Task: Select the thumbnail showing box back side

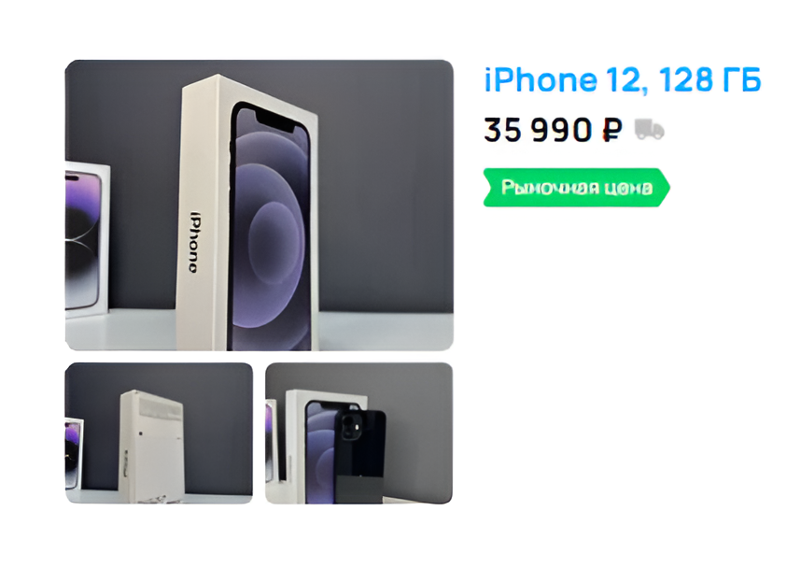Action: (159, 433)
